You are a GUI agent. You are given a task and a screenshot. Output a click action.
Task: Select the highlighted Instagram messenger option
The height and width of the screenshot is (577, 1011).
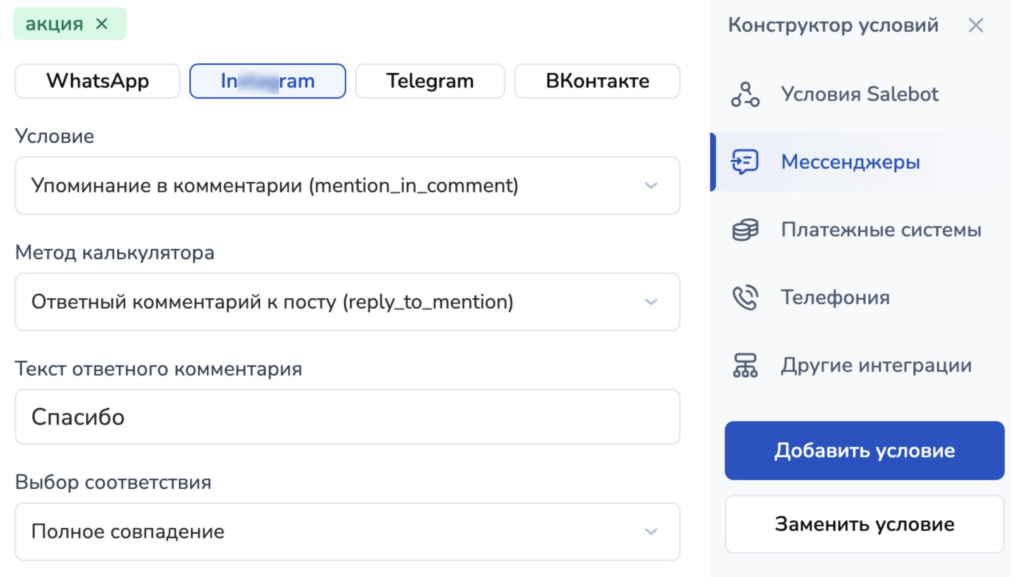268,81
